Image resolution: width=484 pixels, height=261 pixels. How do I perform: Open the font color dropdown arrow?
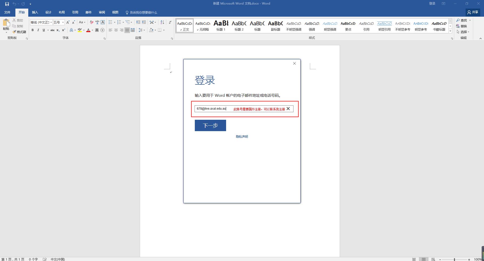[x=92, y=30]
